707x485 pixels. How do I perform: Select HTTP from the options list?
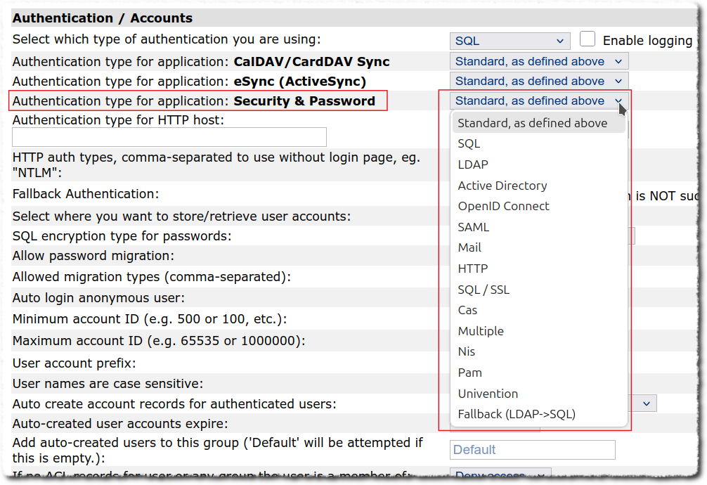point(472,269)
